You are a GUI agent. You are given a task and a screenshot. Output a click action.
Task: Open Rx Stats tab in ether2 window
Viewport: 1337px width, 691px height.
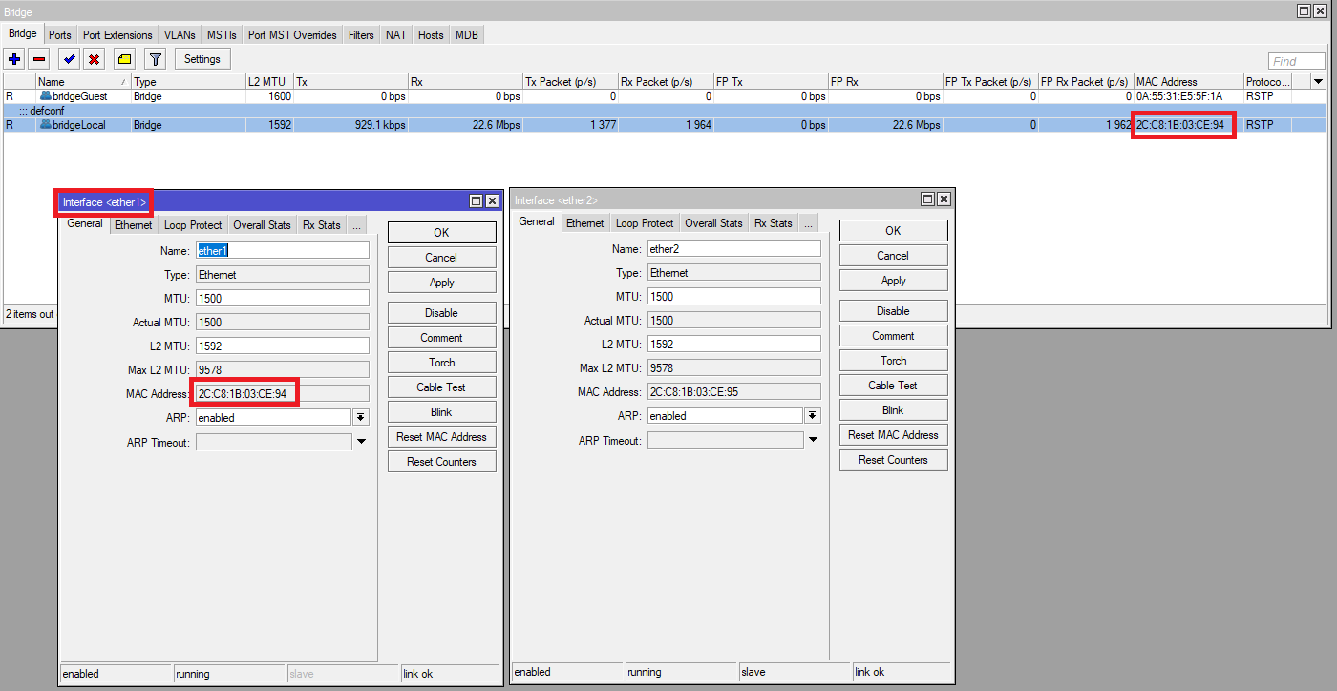pyautogui.click(x=774, y=223)
